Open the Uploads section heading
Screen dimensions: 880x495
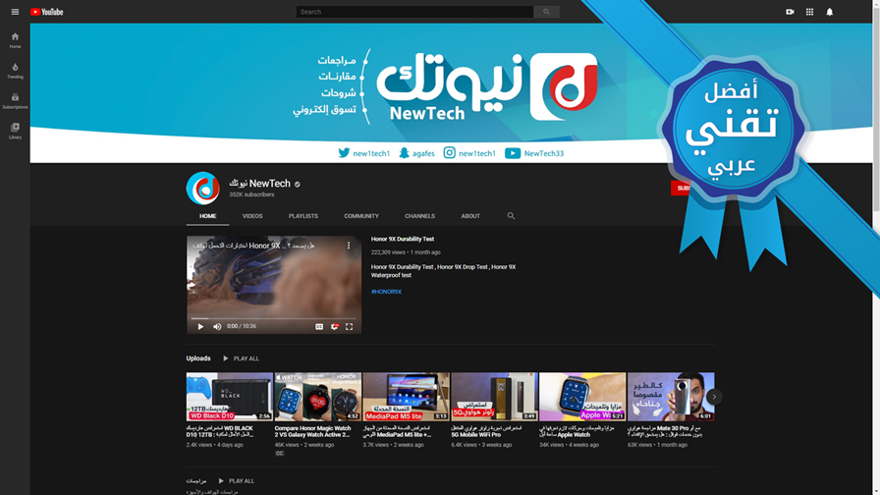[x=198, y=358]
